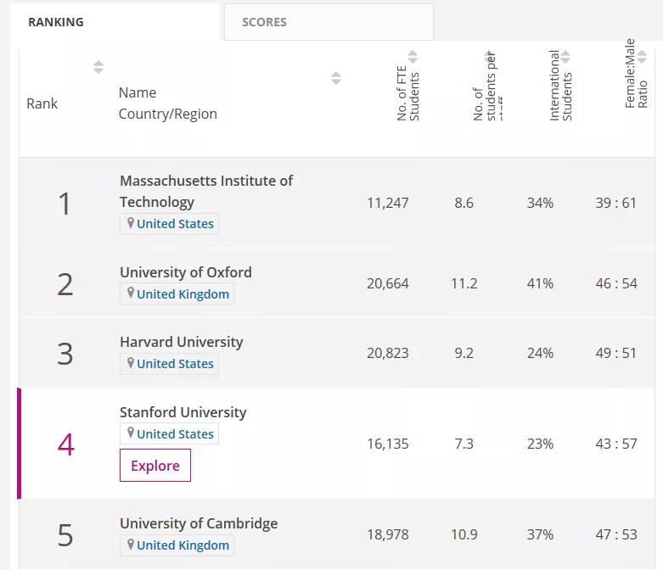Screen dimensions: 663x570
Task: Sort by Name column arrows
Action: pos(336,78)
